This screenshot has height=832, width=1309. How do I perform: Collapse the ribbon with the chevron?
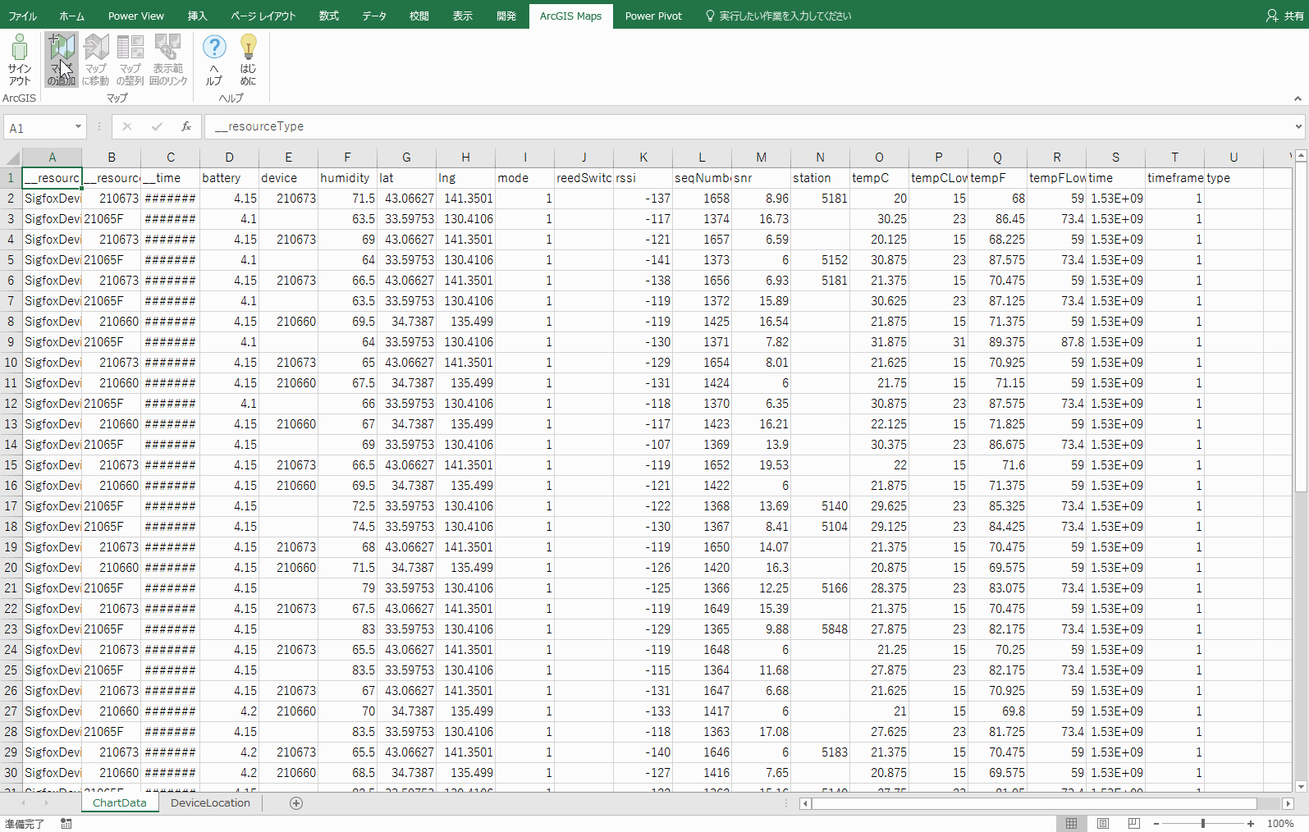(x=1298, y=98)
